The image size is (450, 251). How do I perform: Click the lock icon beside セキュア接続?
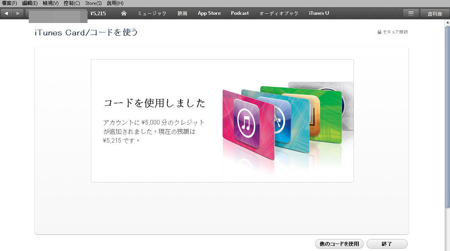click(x=379, y=32)
